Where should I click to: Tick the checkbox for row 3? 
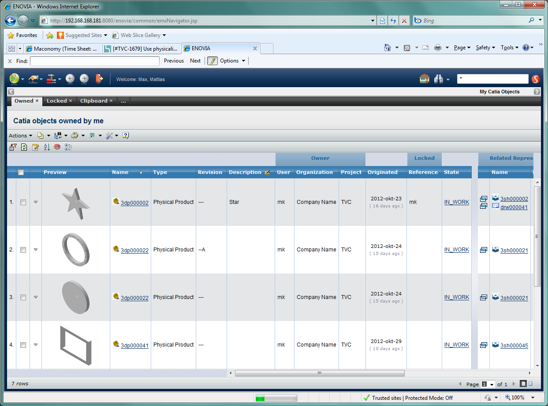pos(23,298)
